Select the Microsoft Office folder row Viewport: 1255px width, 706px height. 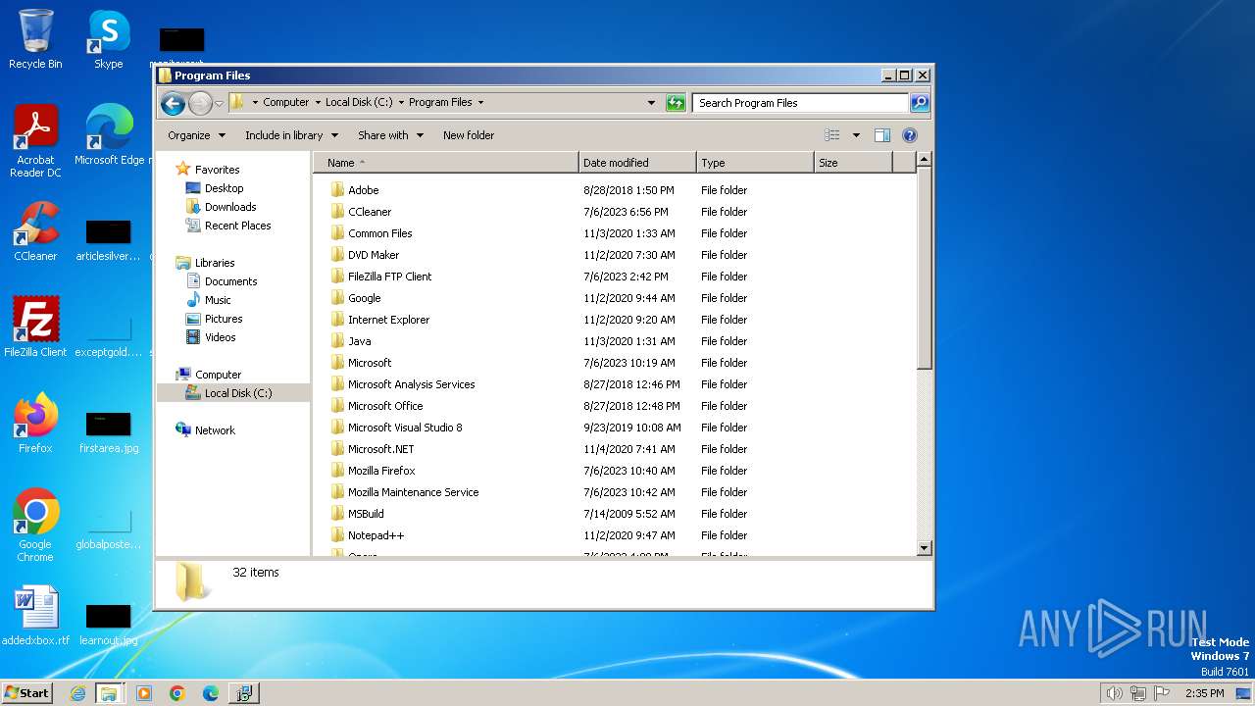click(613, 406)
